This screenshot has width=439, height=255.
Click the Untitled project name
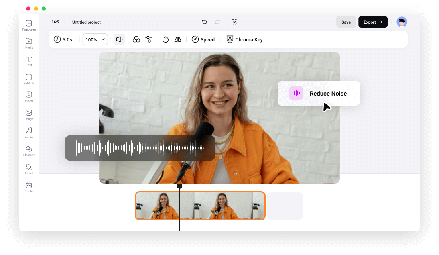[86, 22]
